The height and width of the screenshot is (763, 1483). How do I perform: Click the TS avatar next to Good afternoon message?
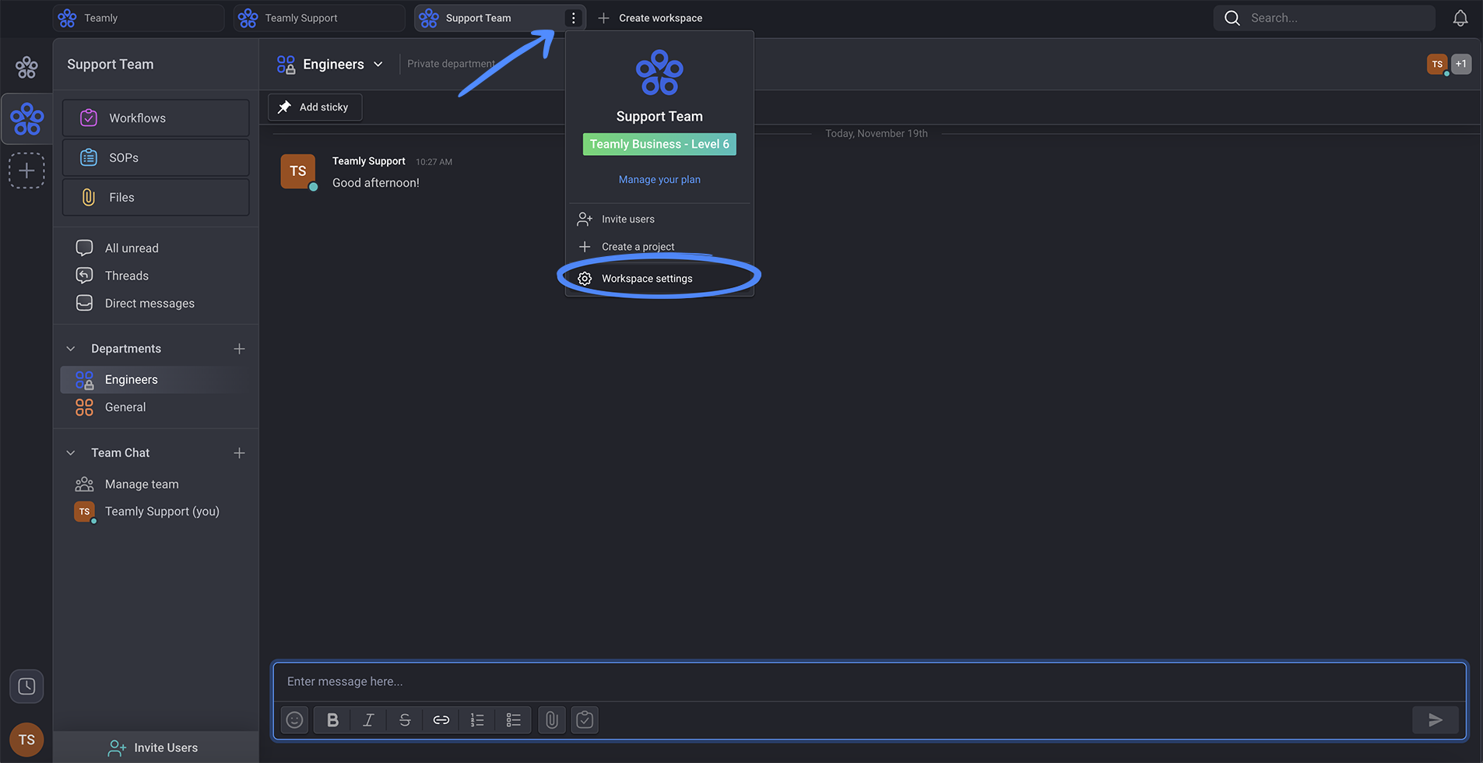pyautogui.click(x=298, y=171)
